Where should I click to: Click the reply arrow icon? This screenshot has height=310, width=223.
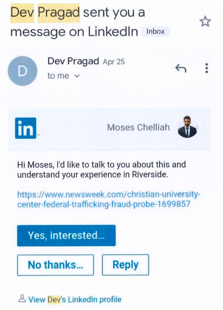(181, 69)
